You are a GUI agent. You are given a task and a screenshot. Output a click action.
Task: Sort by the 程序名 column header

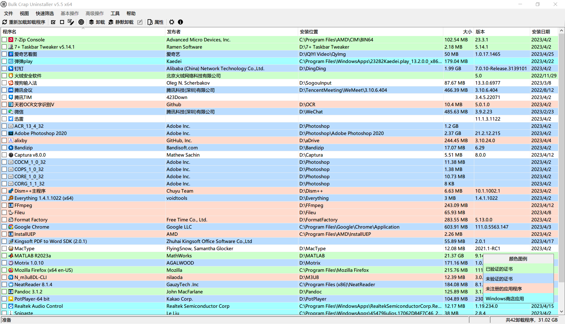10,32
